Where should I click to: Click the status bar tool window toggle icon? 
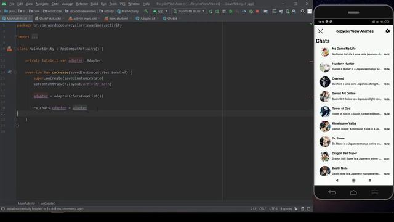[2, 208]
